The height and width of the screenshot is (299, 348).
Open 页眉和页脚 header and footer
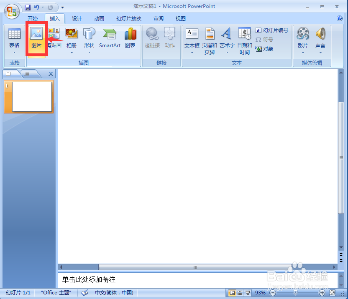(209, 41)
